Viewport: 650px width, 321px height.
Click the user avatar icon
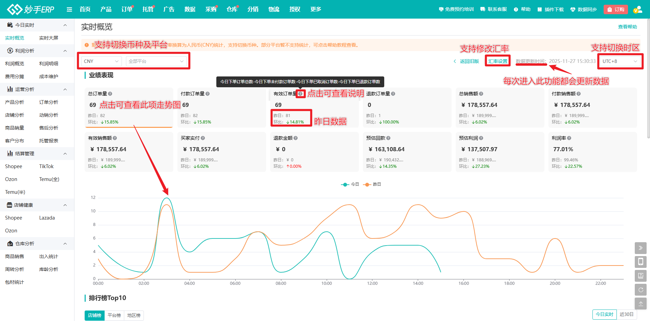(x=637, y=9)
